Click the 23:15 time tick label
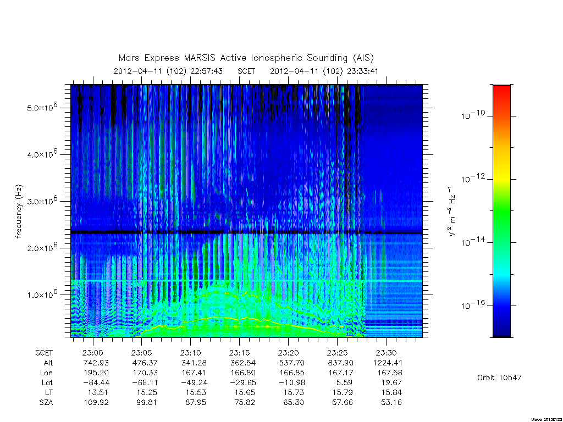The width and height of the screenshot is (563, 422). [x=239, y=353]
